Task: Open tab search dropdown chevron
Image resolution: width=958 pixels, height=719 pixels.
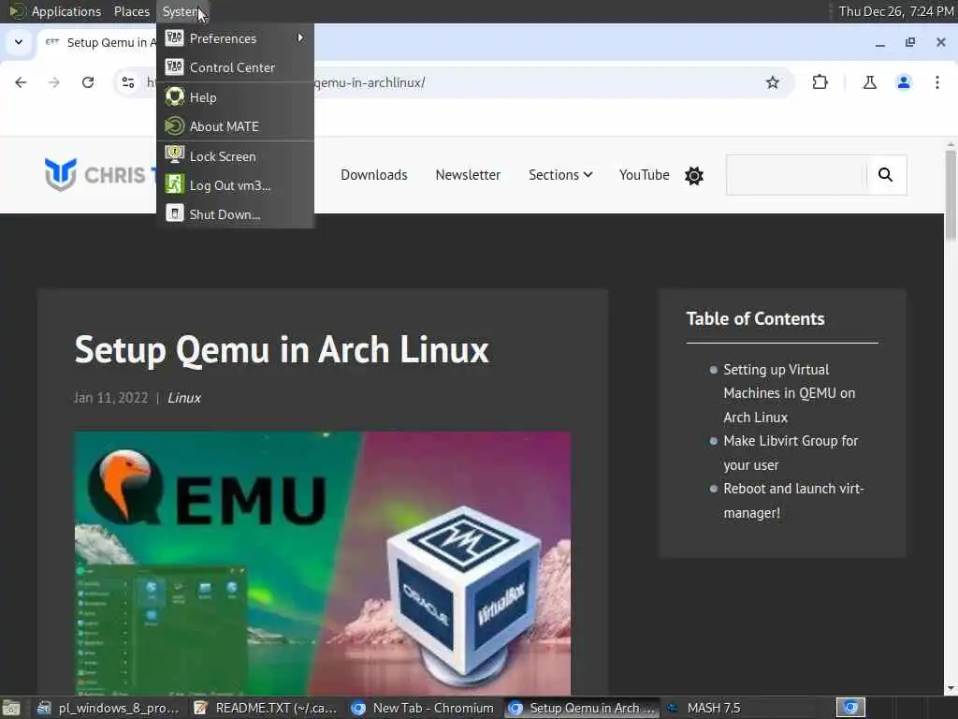Action: coord(19,42)
